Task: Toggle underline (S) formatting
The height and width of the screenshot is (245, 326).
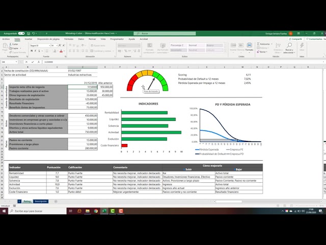Action: point(39,51)
